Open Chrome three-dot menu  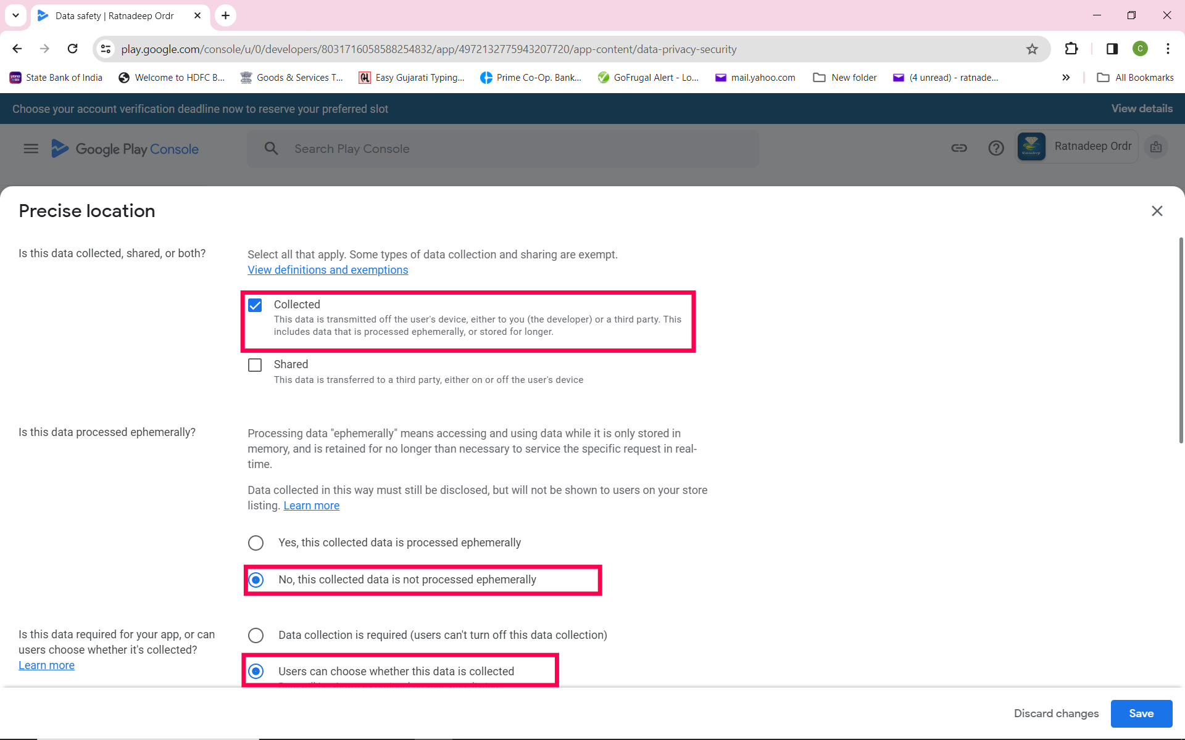point(1168,49)
